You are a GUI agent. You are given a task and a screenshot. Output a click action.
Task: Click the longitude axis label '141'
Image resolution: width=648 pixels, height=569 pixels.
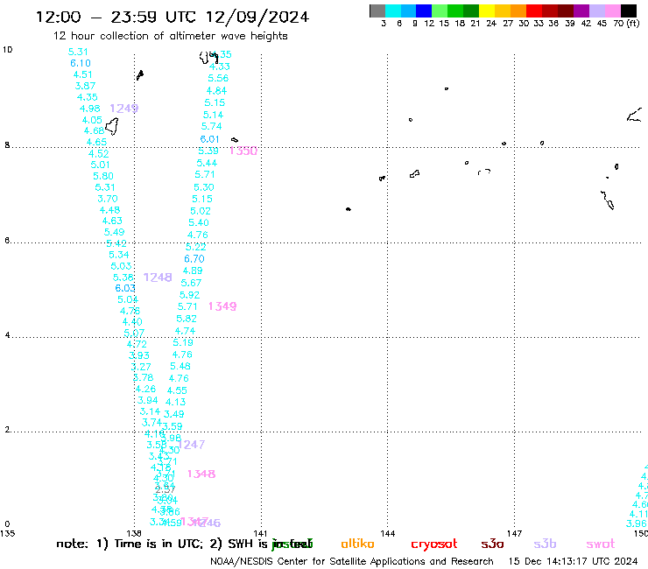point(260,534)
